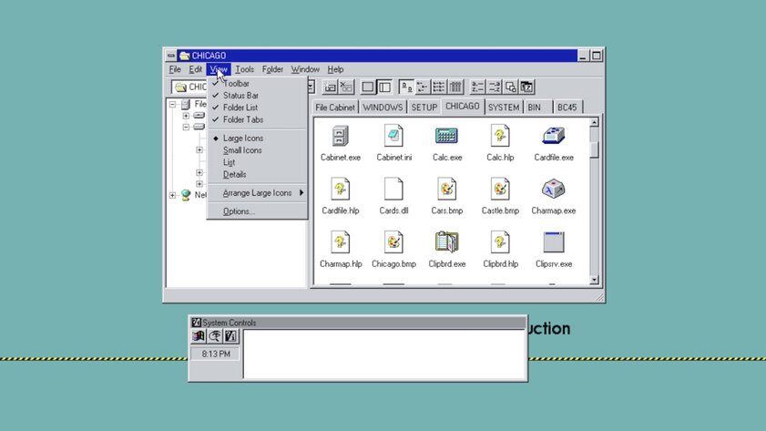
Task: Choose Details in the View menu
Action: click(257, 174)
